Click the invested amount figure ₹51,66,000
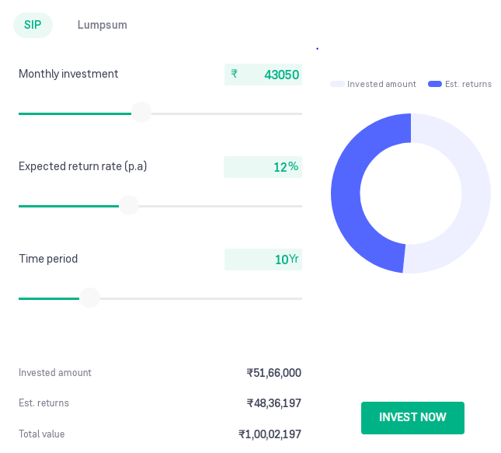 (x=273, y=373)
